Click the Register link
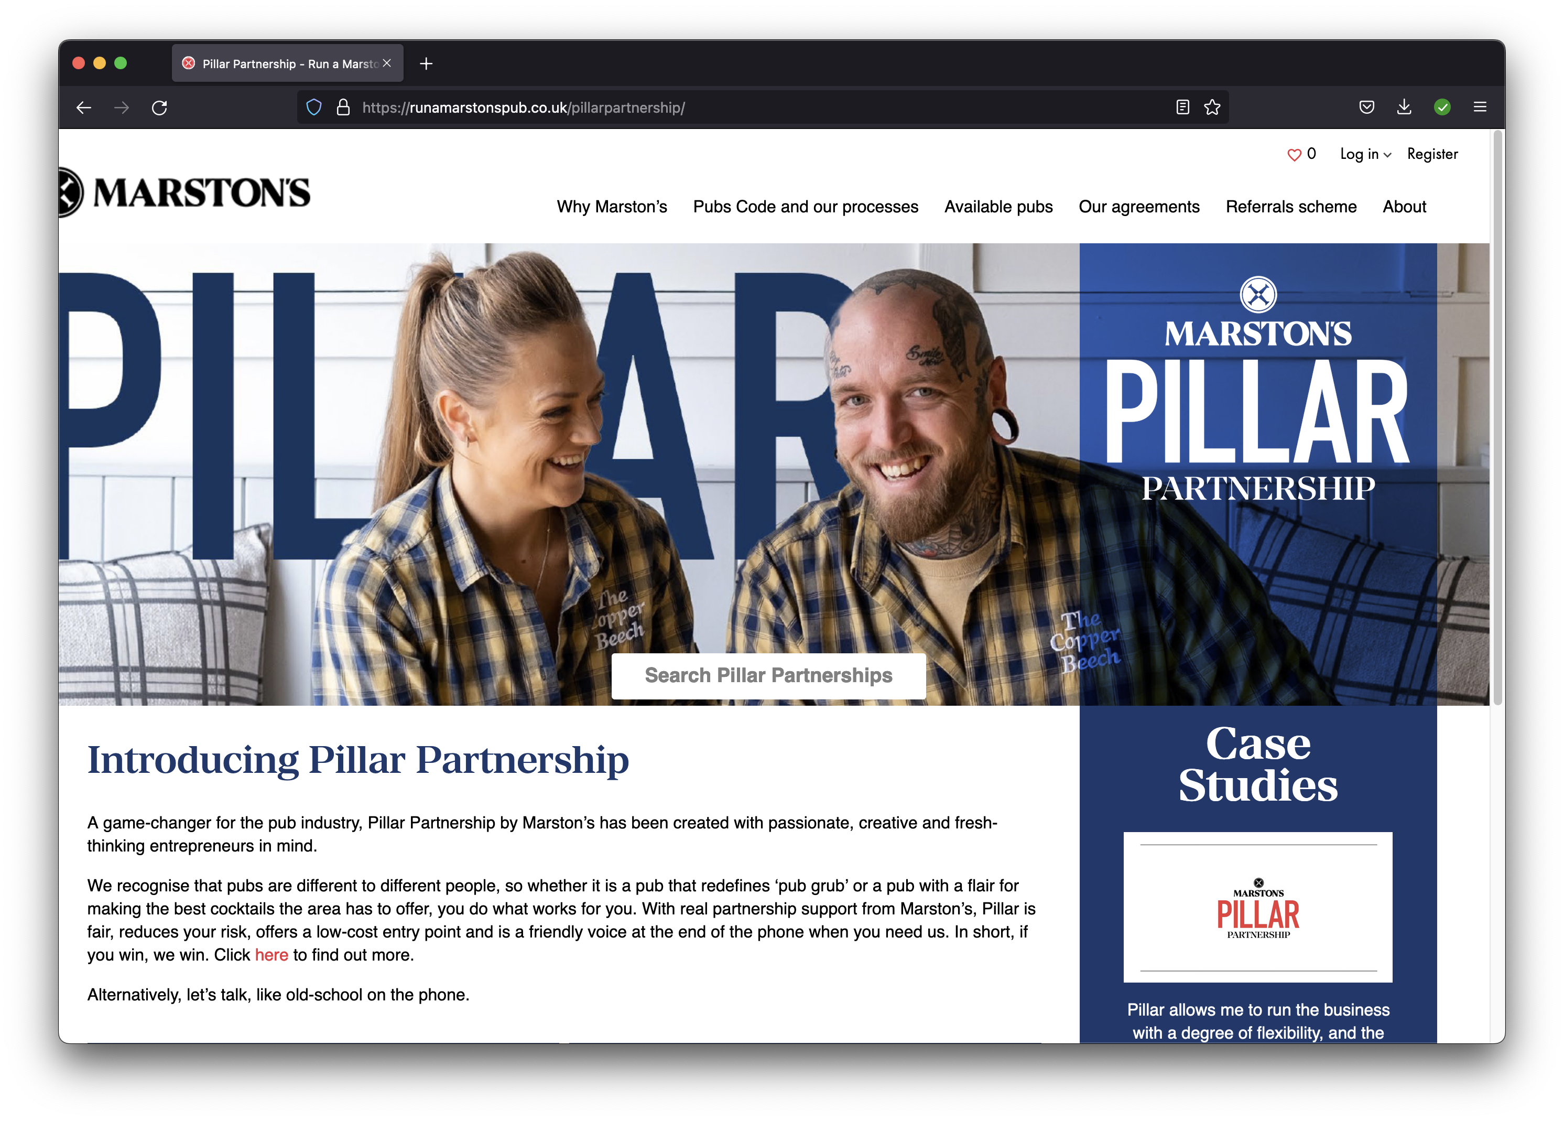The height and width of the screenshot is (1121, 1564). 1432,154
